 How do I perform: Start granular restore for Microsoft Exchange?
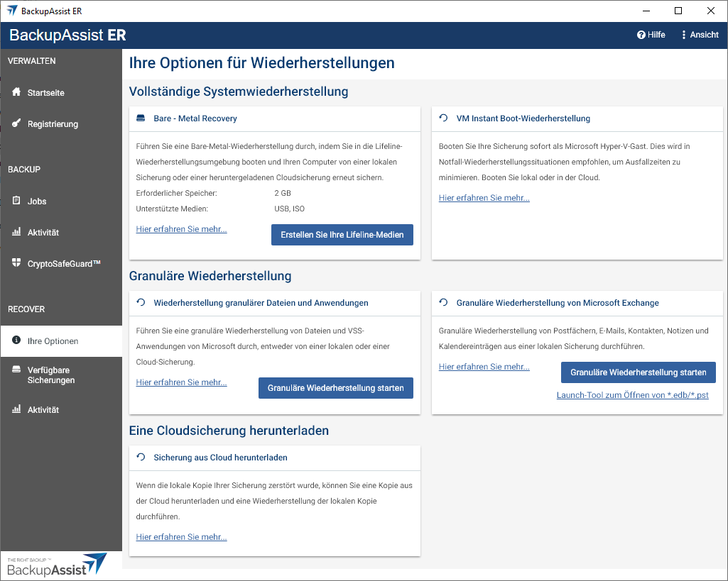[638, 372]
